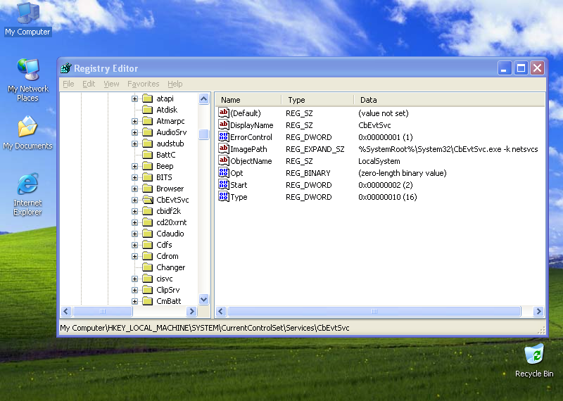This screenshot has height=401, width=563.
Task: Expand the audstub key
Action: pyautogui.click(x=134, y=144)
